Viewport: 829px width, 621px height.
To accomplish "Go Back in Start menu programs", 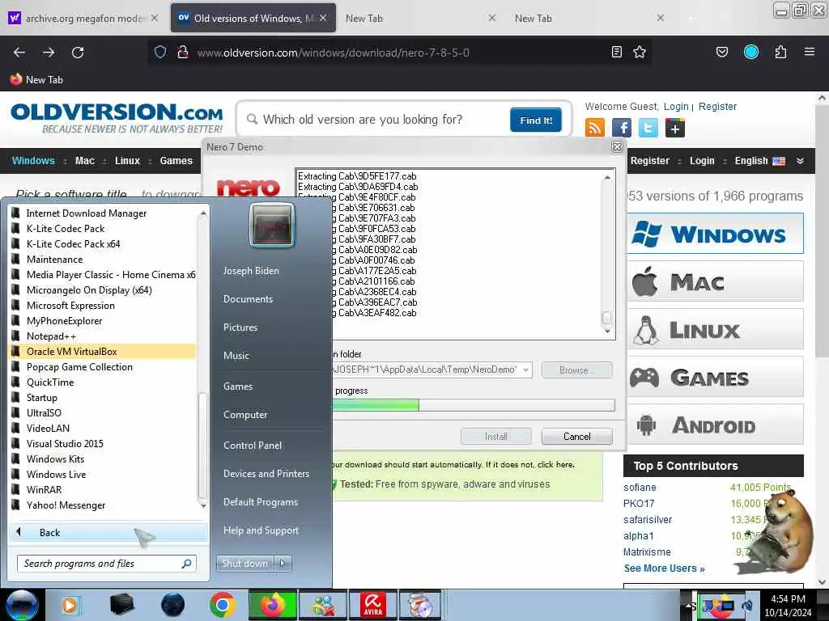I will point(108,532).
